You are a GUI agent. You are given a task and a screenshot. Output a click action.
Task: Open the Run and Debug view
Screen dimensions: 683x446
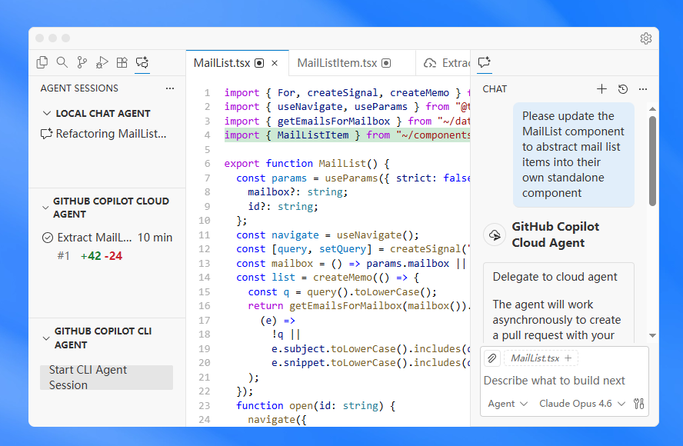point(102,62)
